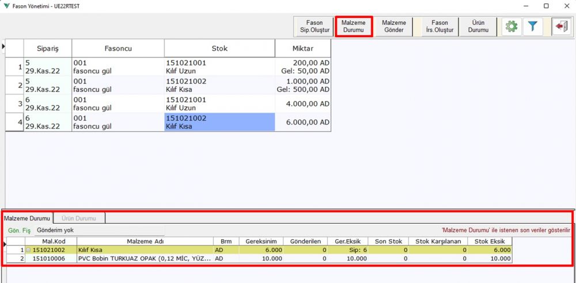The width and height of the screenshot is (576, 283).
Task: Open settings with the green gear icon
Action: click(510, 26)
